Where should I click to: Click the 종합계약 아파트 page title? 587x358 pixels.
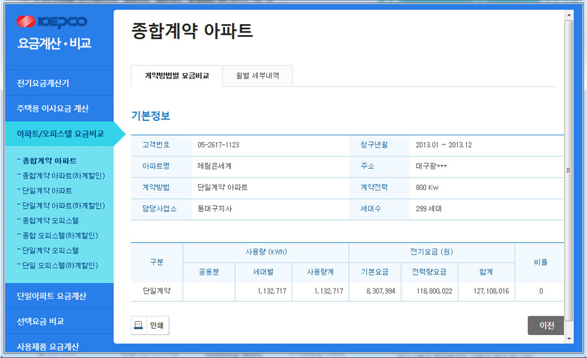click(x=192, y=31)
